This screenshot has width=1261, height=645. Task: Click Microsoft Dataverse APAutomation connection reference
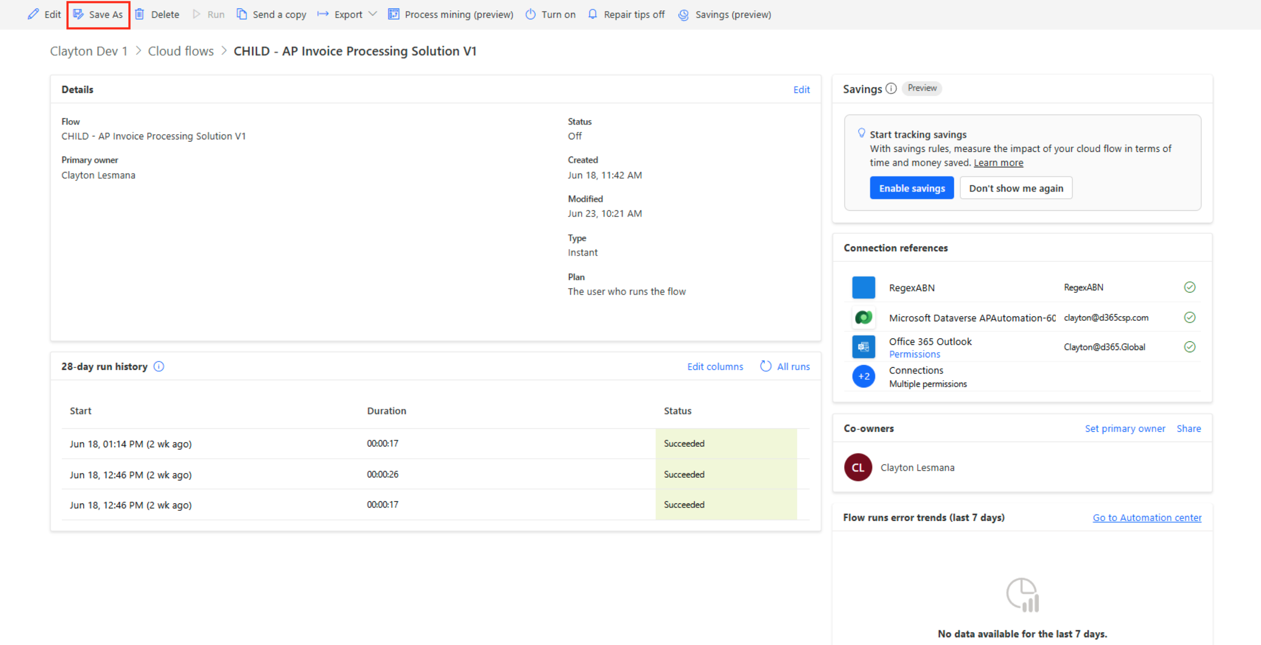972,318
